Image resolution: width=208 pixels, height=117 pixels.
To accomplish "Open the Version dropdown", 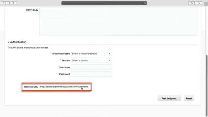I will pos(91,60).
